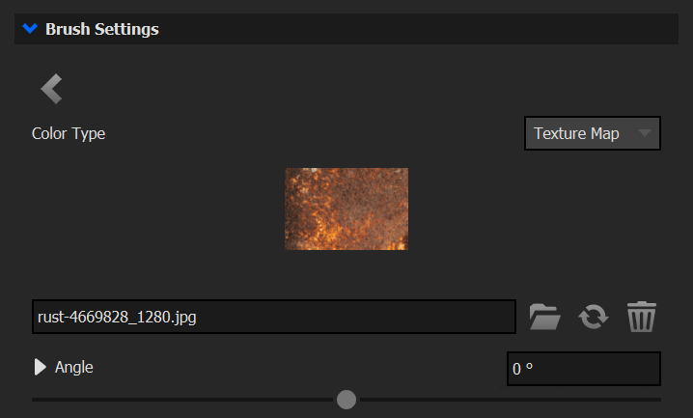This screenshot has width=693, height=418.
Task: Collapse Brush Settings with blue chevron
Action: [30, 29]
